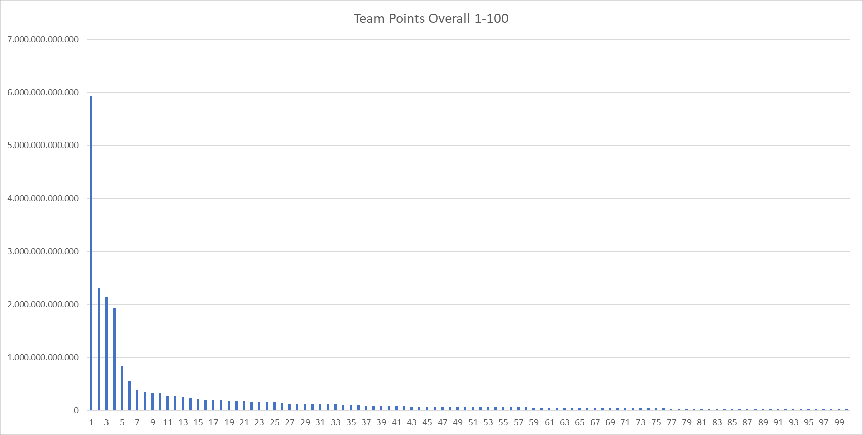Screen dimensions: 863x435
Task: Click the bar for team 6
Action: (130, 395)
